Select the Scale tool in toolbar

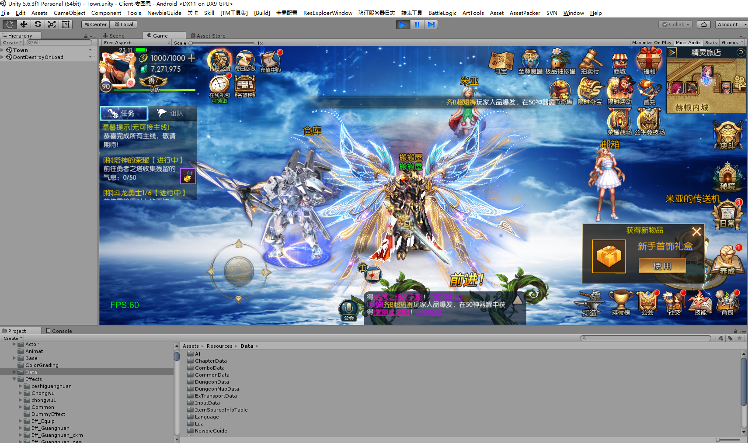[52, 24]
